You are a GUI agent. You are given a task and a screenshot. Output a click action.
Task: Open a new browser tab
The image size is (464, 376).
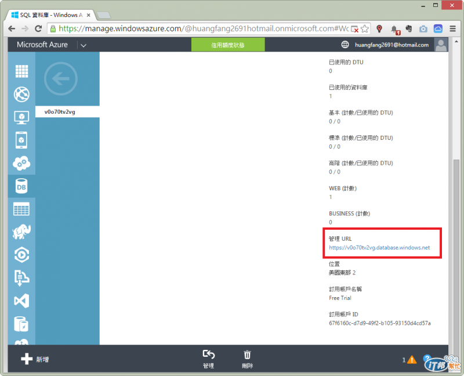(104, 15)
